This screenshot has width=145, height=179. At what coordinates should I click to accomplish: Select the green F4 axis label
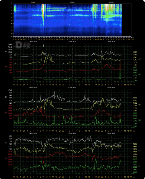pos(140,166)
